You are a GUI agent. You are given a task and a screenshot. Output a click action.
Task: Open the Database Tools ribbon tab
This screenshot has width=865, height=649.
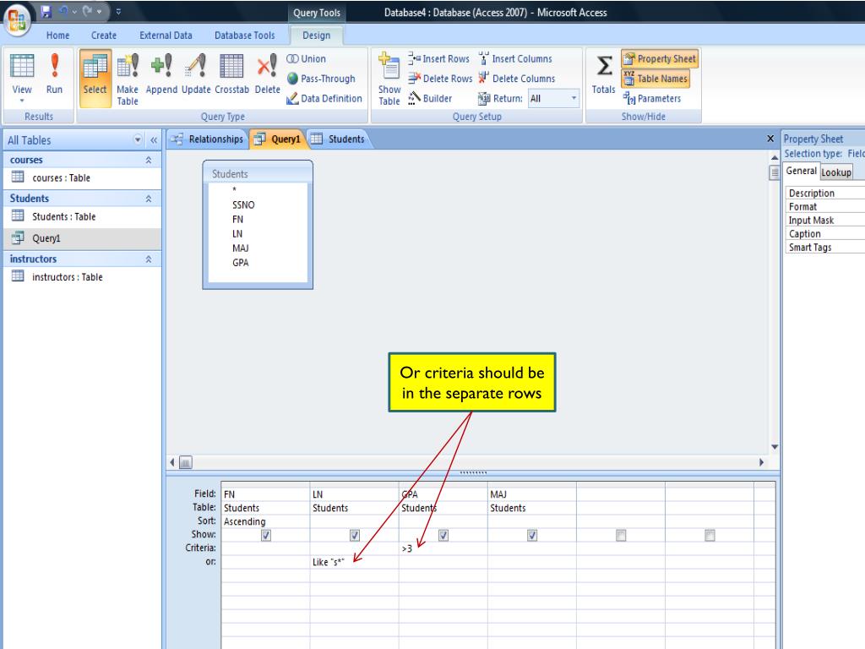click(x=244, y=35)
